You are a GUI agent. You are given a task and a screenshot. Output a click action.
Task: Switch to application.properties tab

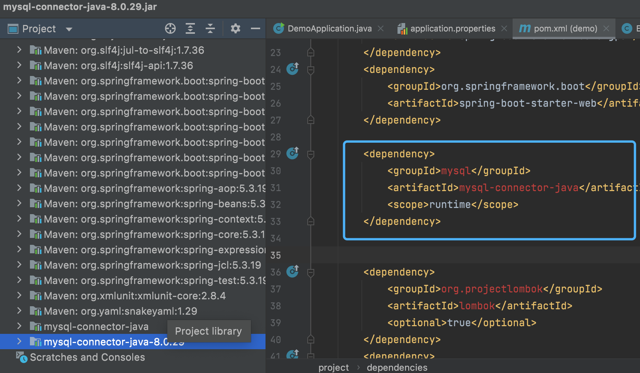click(453, 28)
